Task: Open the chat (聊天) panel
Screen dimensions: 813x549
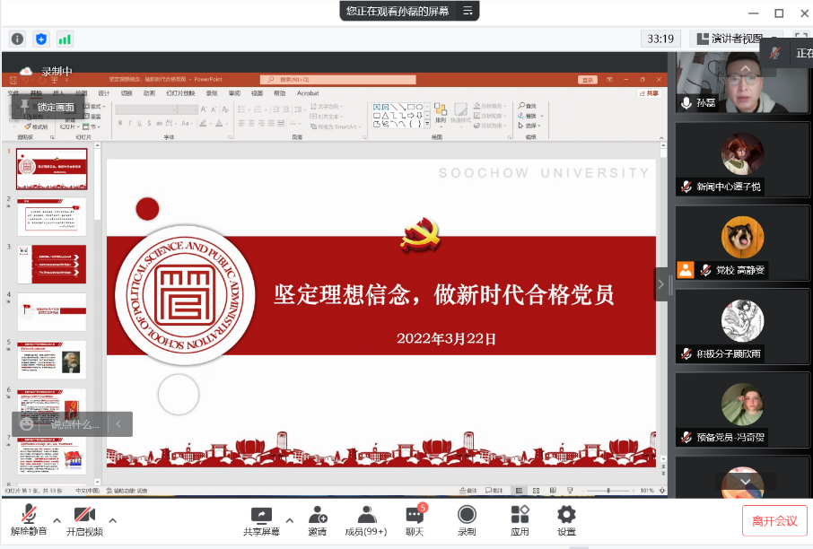Action: [415, 520]
